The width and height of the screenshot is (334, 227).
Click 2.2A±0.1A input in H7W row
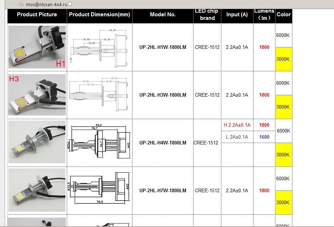[x=237, y=190]
